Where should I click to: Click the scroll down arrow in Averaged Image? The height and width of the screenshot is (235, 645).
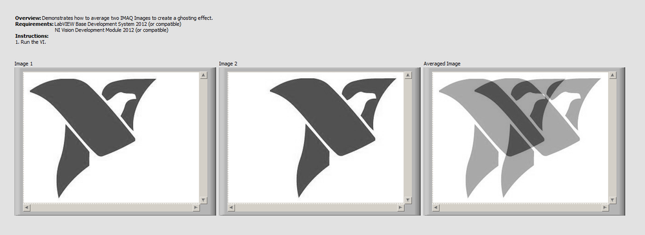pos(612,200)
